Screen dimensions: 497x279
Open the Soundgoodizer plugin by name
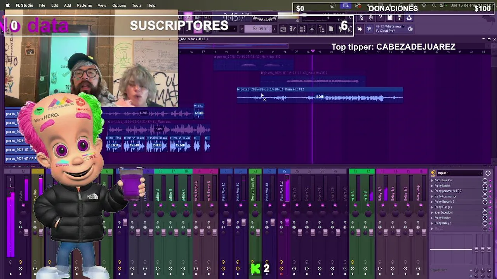click(443, 213)
